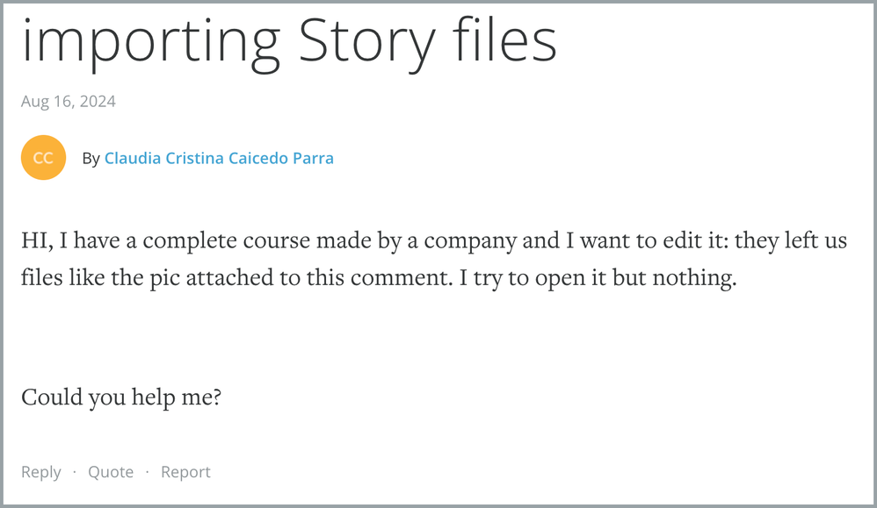Image resolution: width=877 pixels, height=508 pixels.
Task: Click the dot separator between Reply and Quote
Action: coord(75,472)
